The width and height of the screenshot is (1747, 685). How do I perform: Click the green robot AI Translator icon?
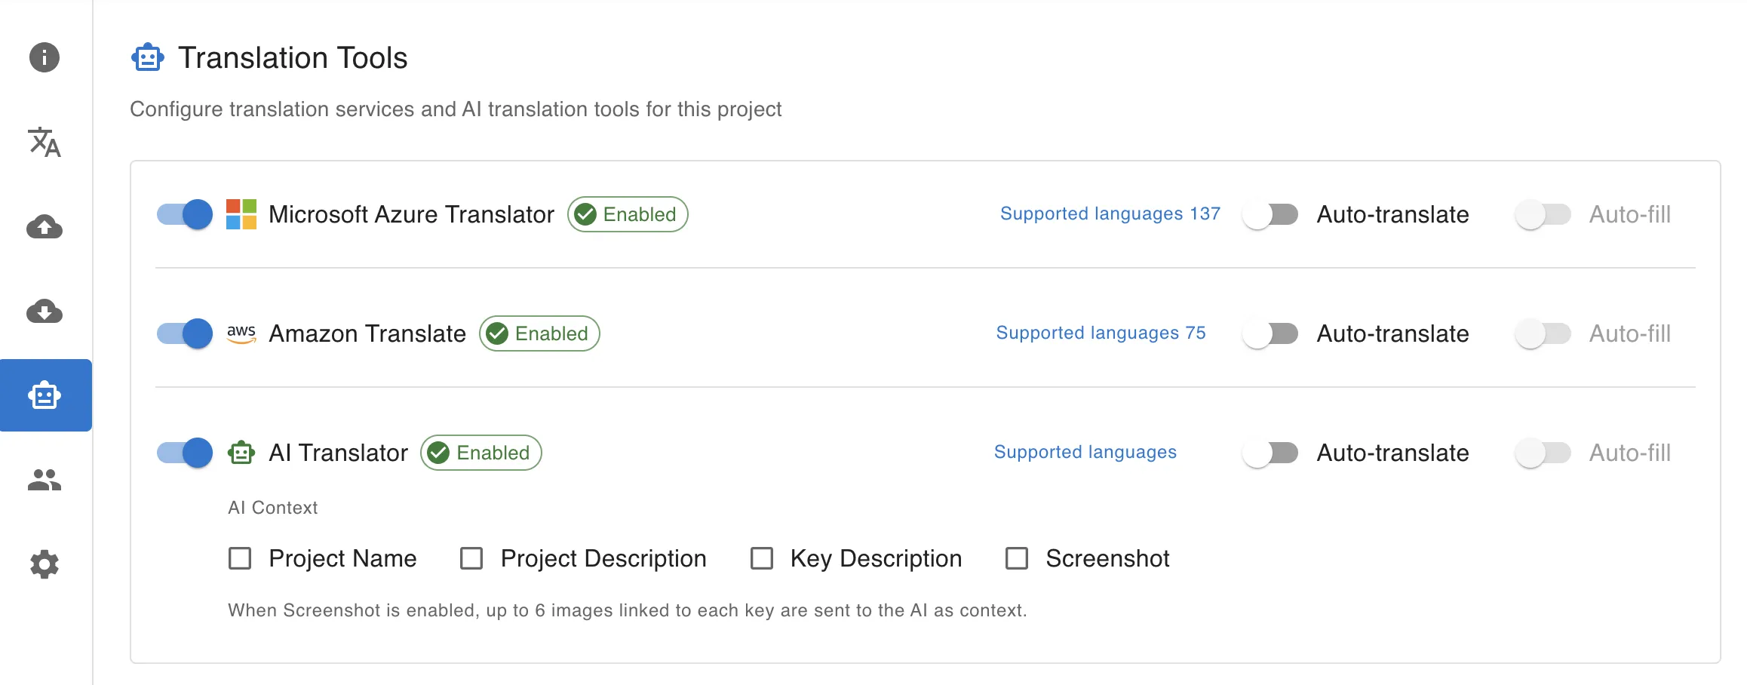coord(241,453)
